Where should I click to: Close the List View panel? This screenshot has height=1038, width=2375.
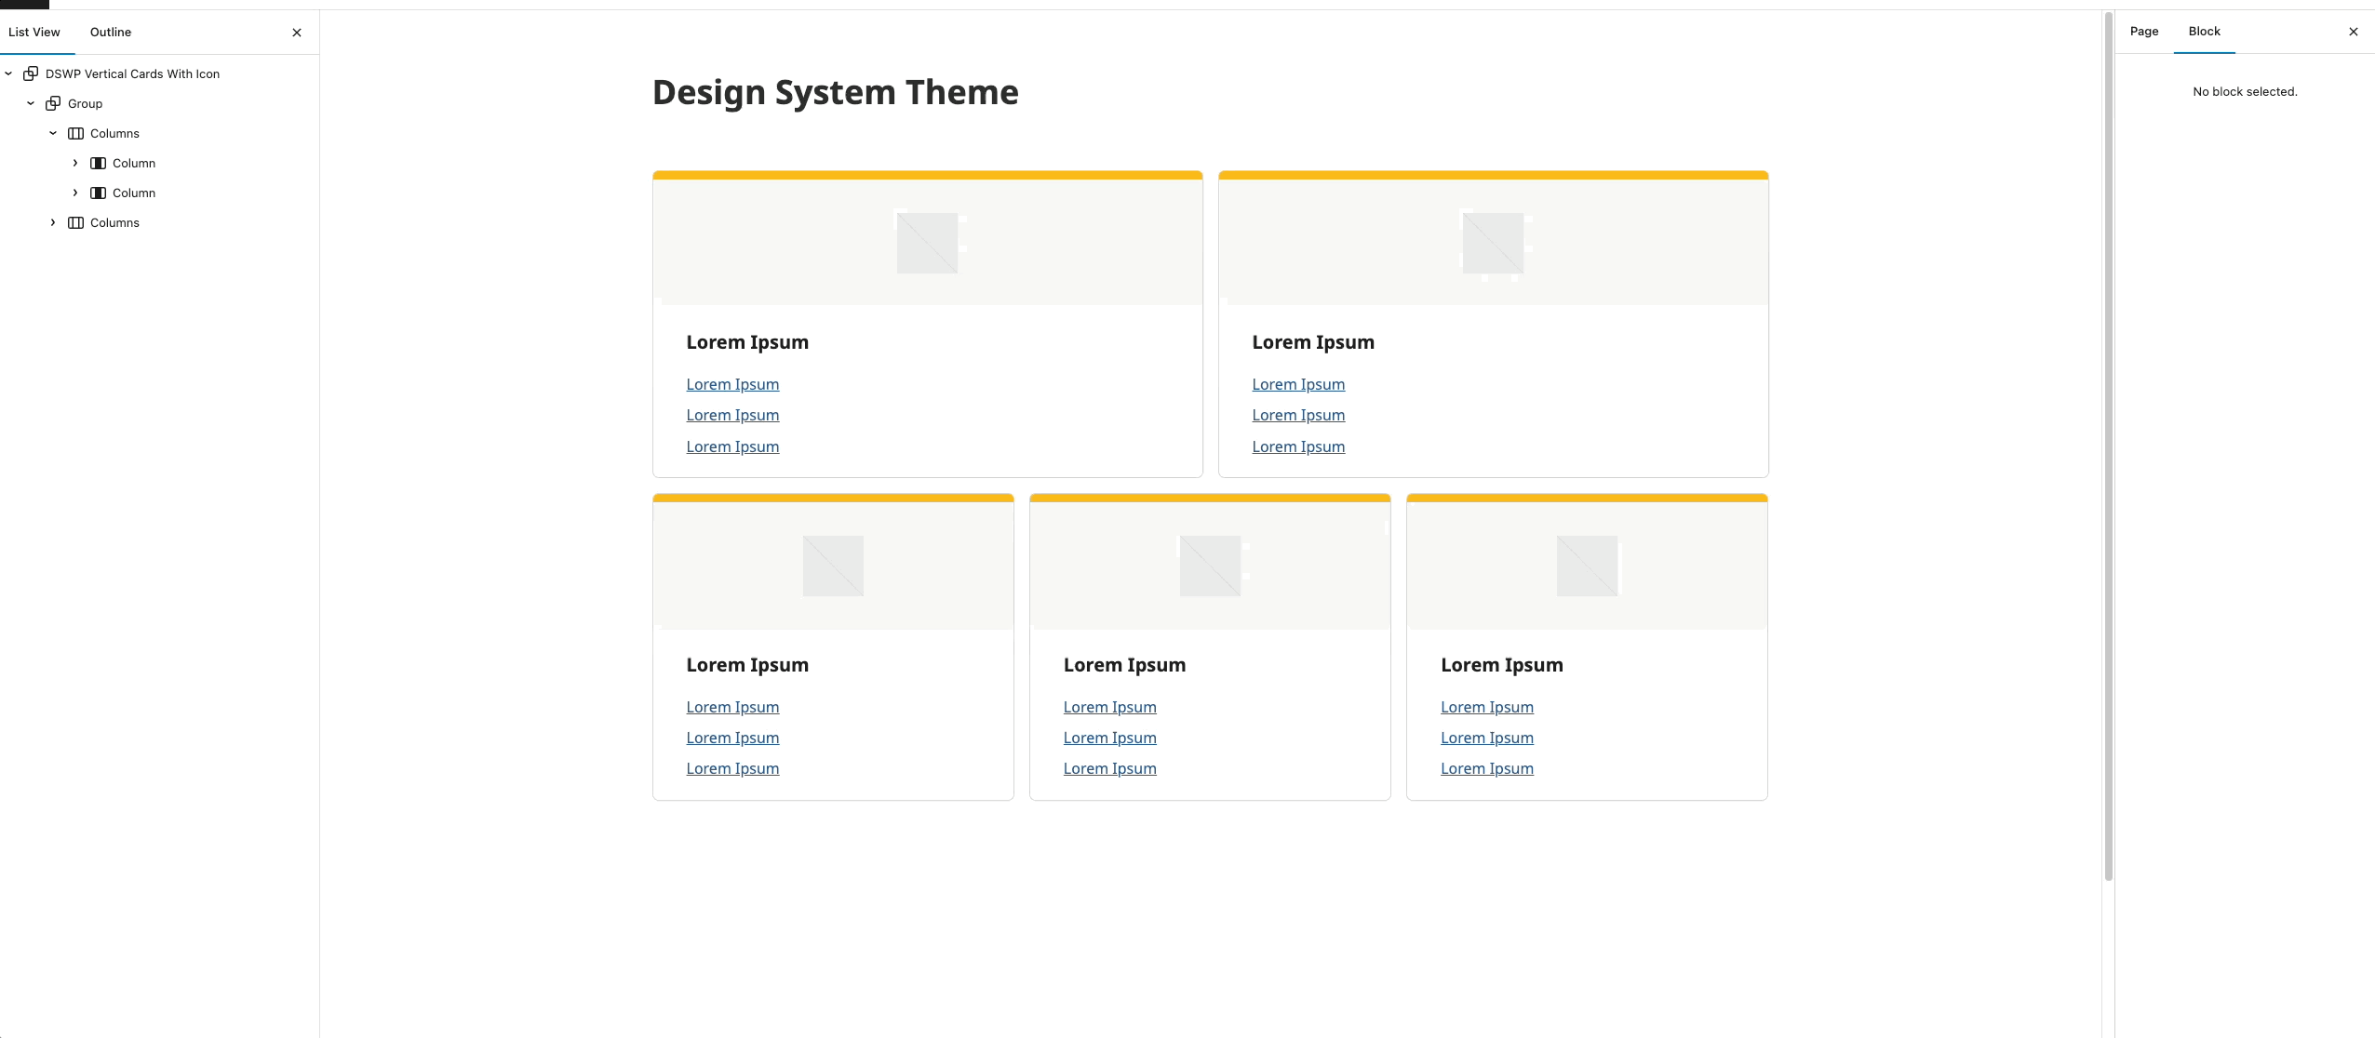297,33
